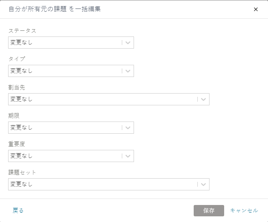Screen dimensions: 268x222
Task: Open the ステータス combo box showing 変更なし
Action: (x=71, y=43)
